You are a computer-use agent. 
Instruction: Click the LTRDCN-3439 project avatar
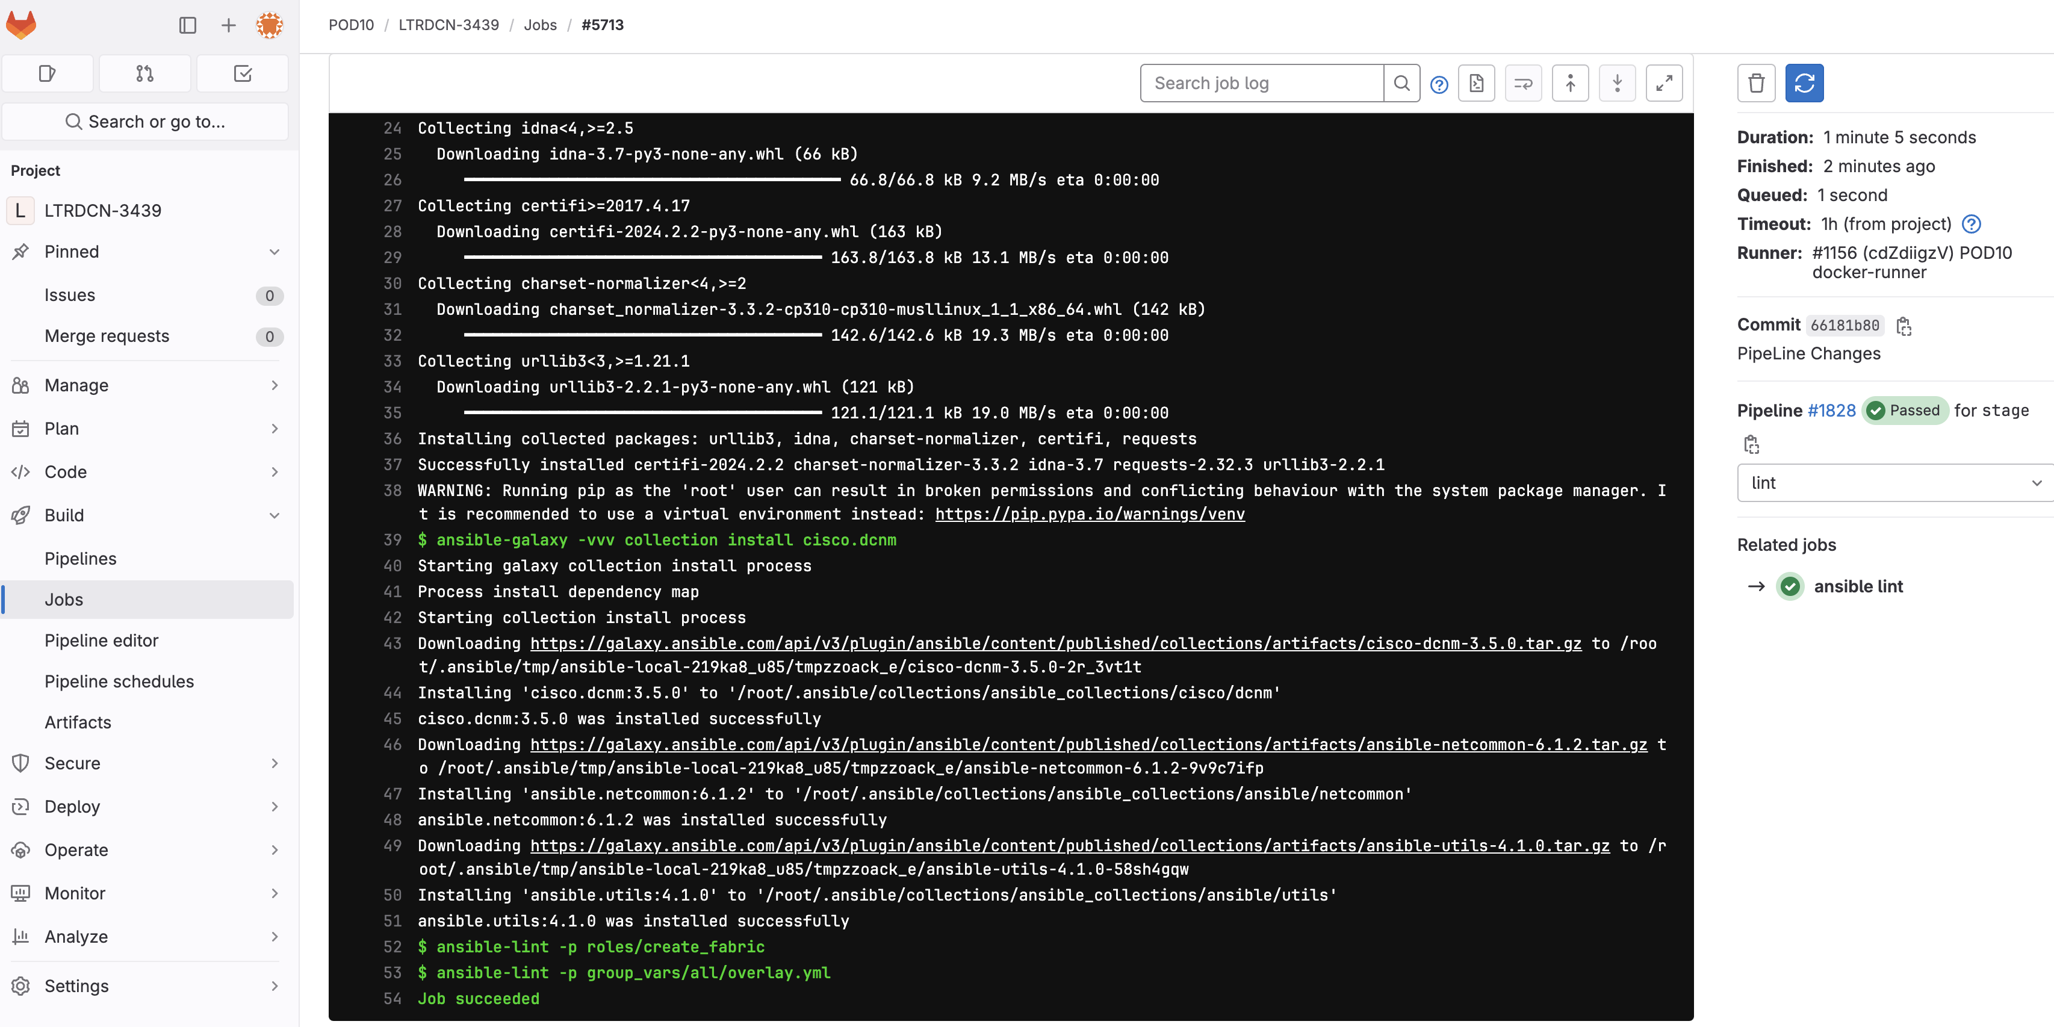(x=20, y=211)
